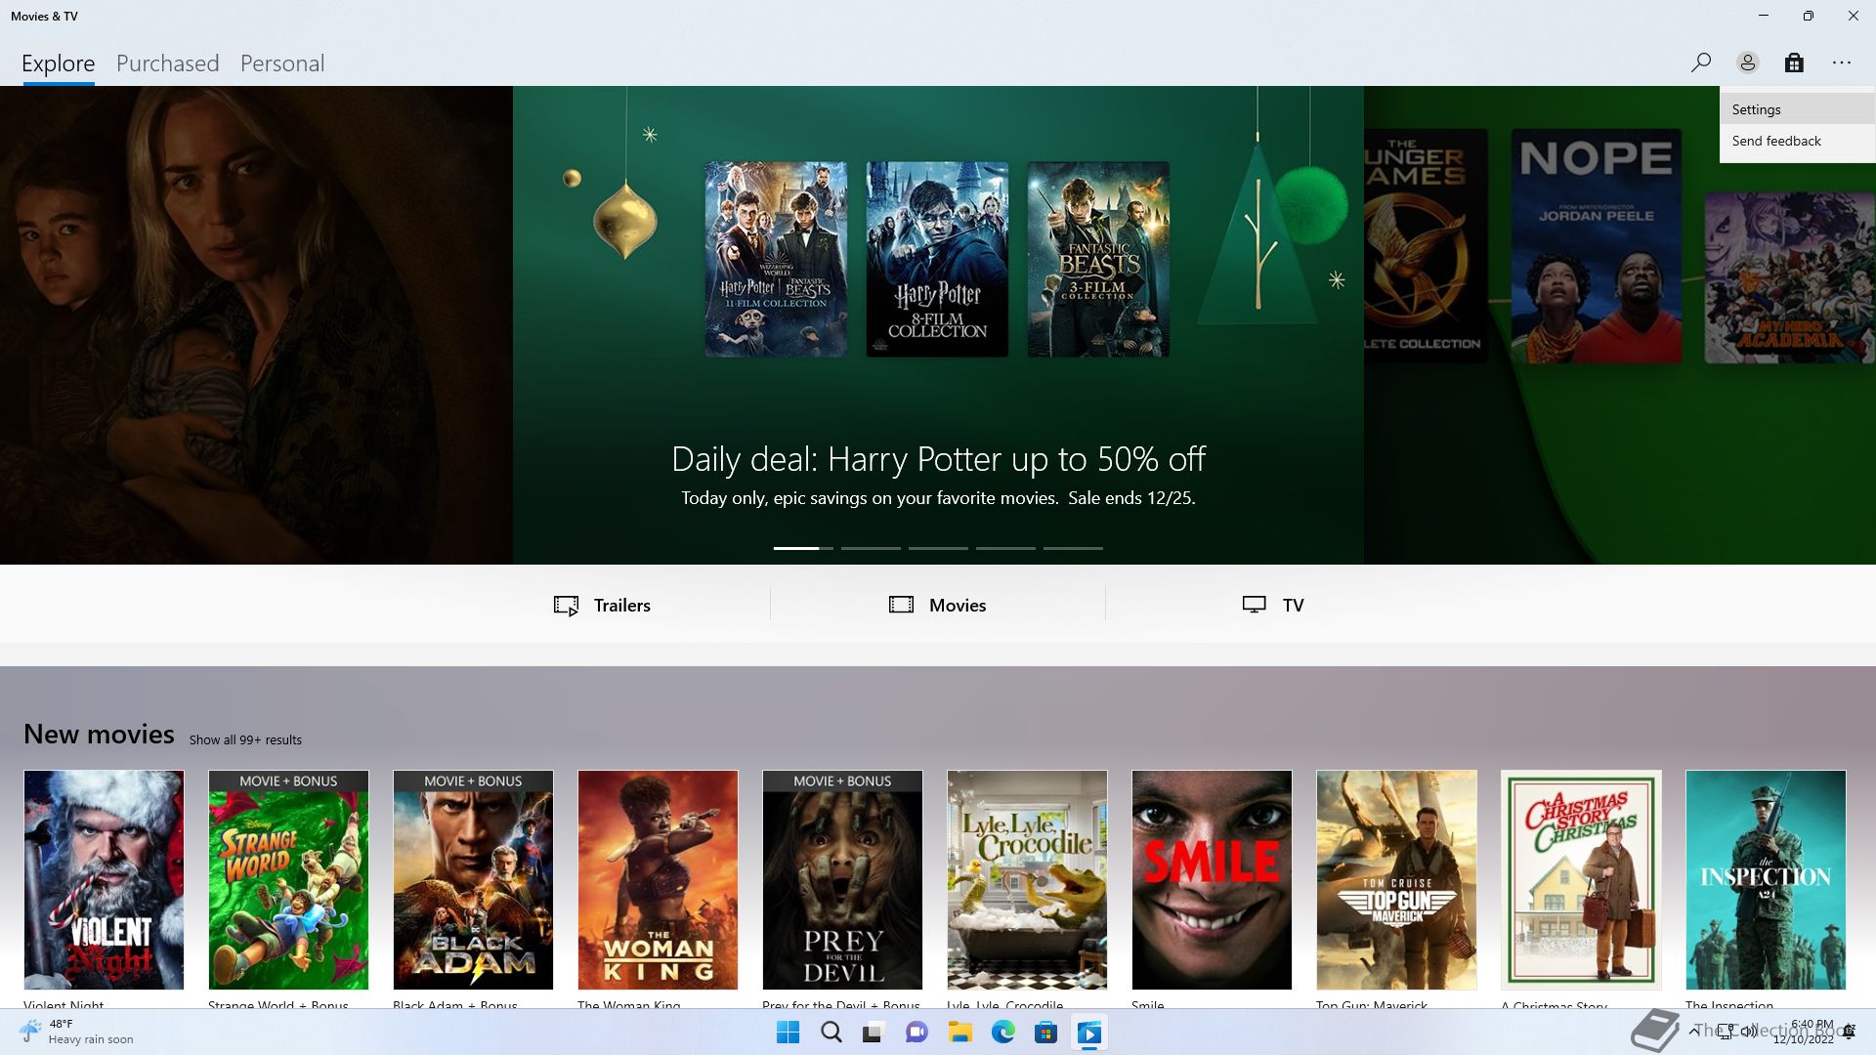Open the Top Gun Maverick poster

1396,879
